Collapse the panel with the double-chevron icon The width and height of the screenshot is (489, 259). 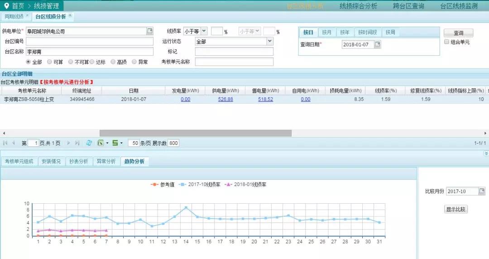pos(486,153)
